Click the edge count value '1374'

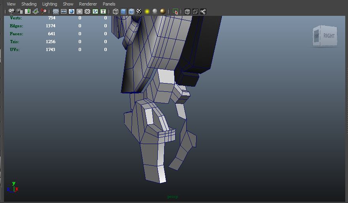(x=51, y=26)
